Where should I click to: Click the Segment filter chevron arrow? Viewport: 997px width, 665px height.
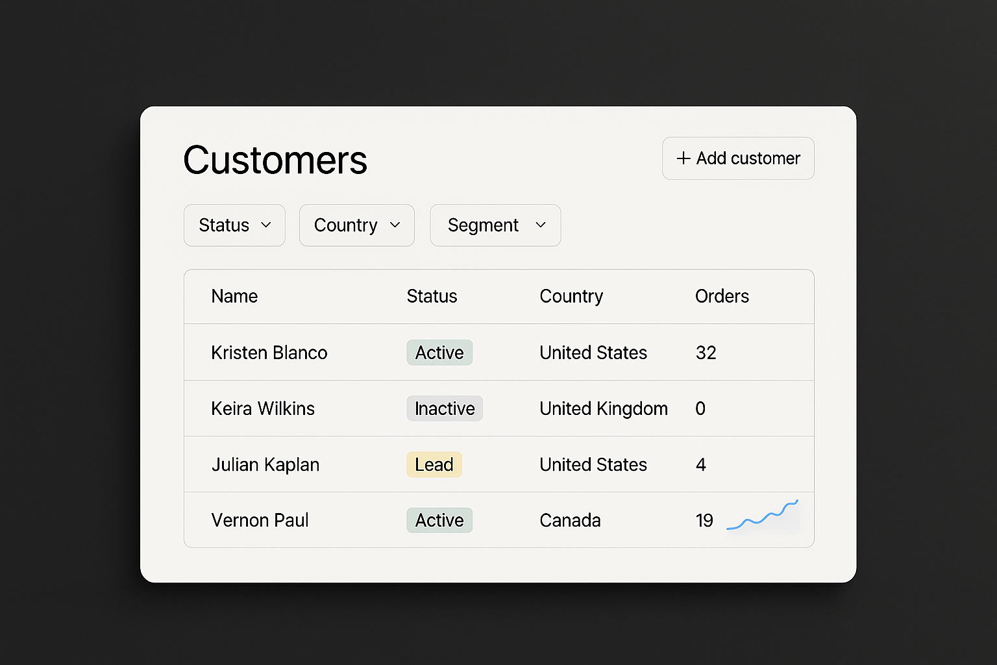tap(540, 225)
